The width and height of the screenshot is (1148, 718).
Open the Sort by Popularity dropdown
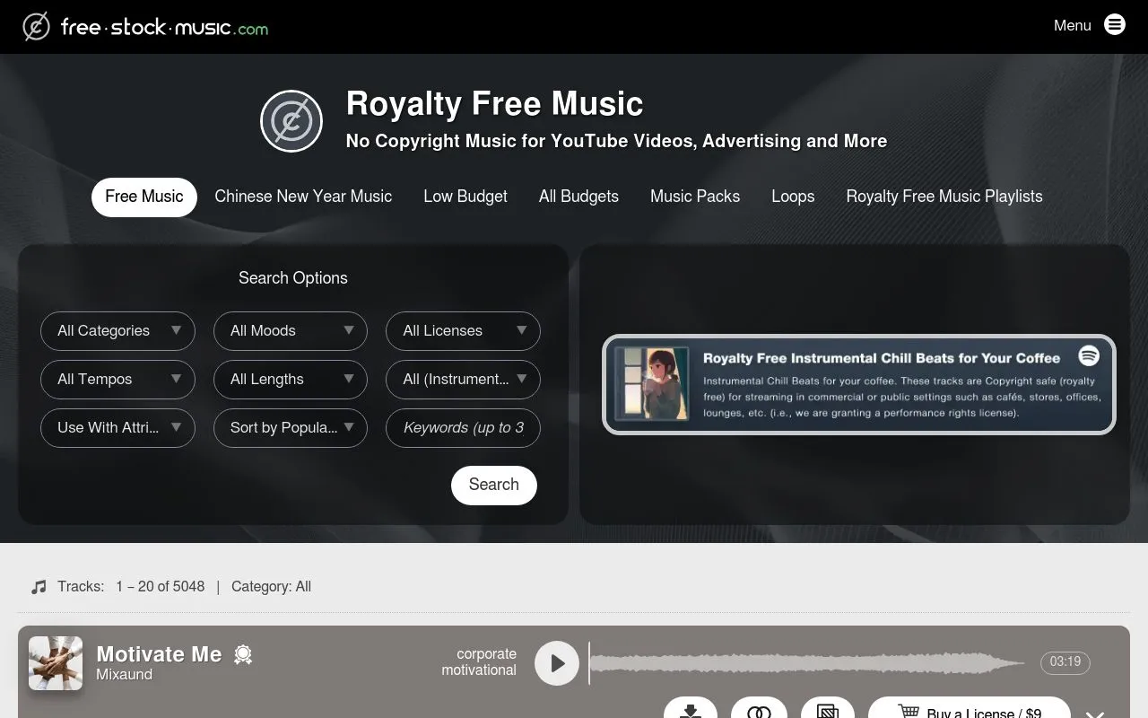tap(291, 427)
